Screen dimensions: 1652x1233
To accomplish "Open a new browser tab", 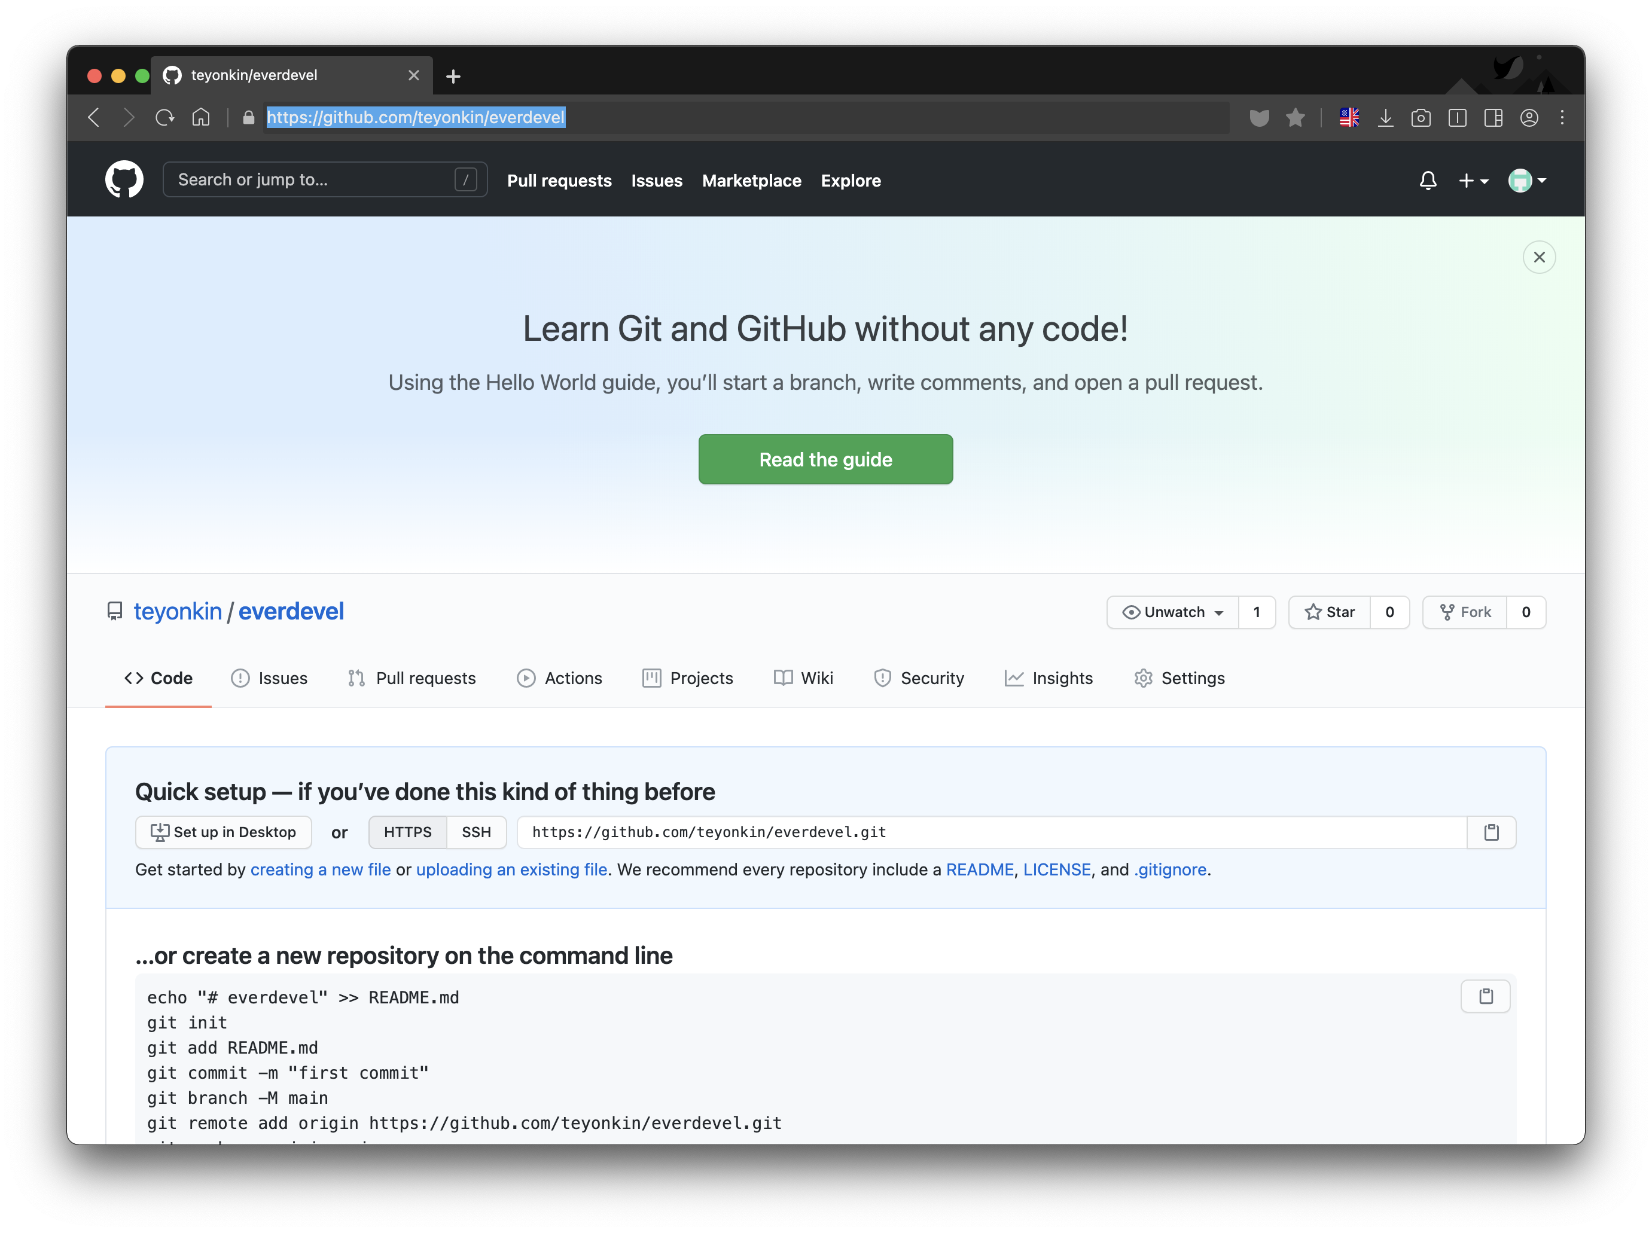I will pyautogui.click(x=453, y=76).
